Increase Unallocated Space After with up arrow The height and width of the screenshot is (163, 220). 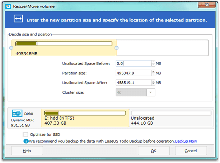tap(153, 81)
